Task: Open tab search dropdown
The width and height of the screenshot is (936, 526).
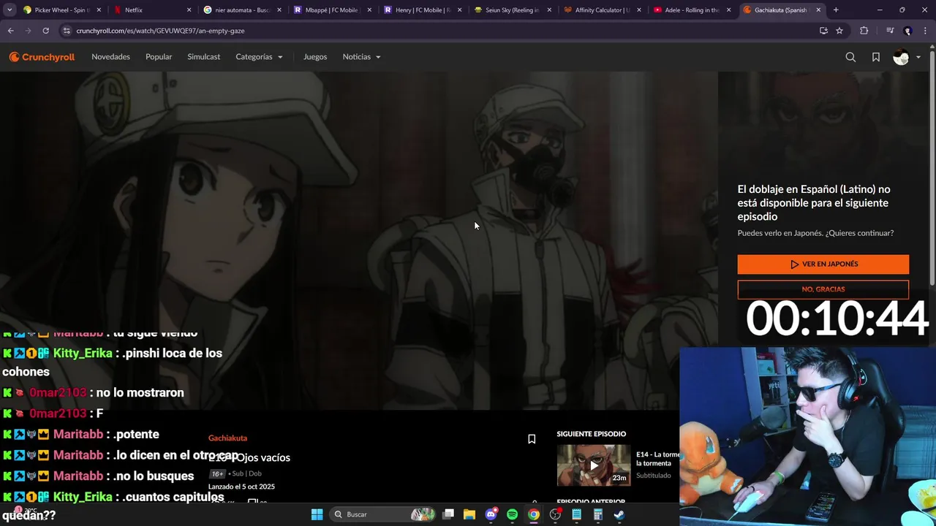Action: 9,10
